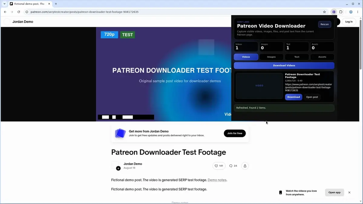Switch to the Text tab in extension
This screenshot has width=363, height=204.
click(x=297, y=57)
